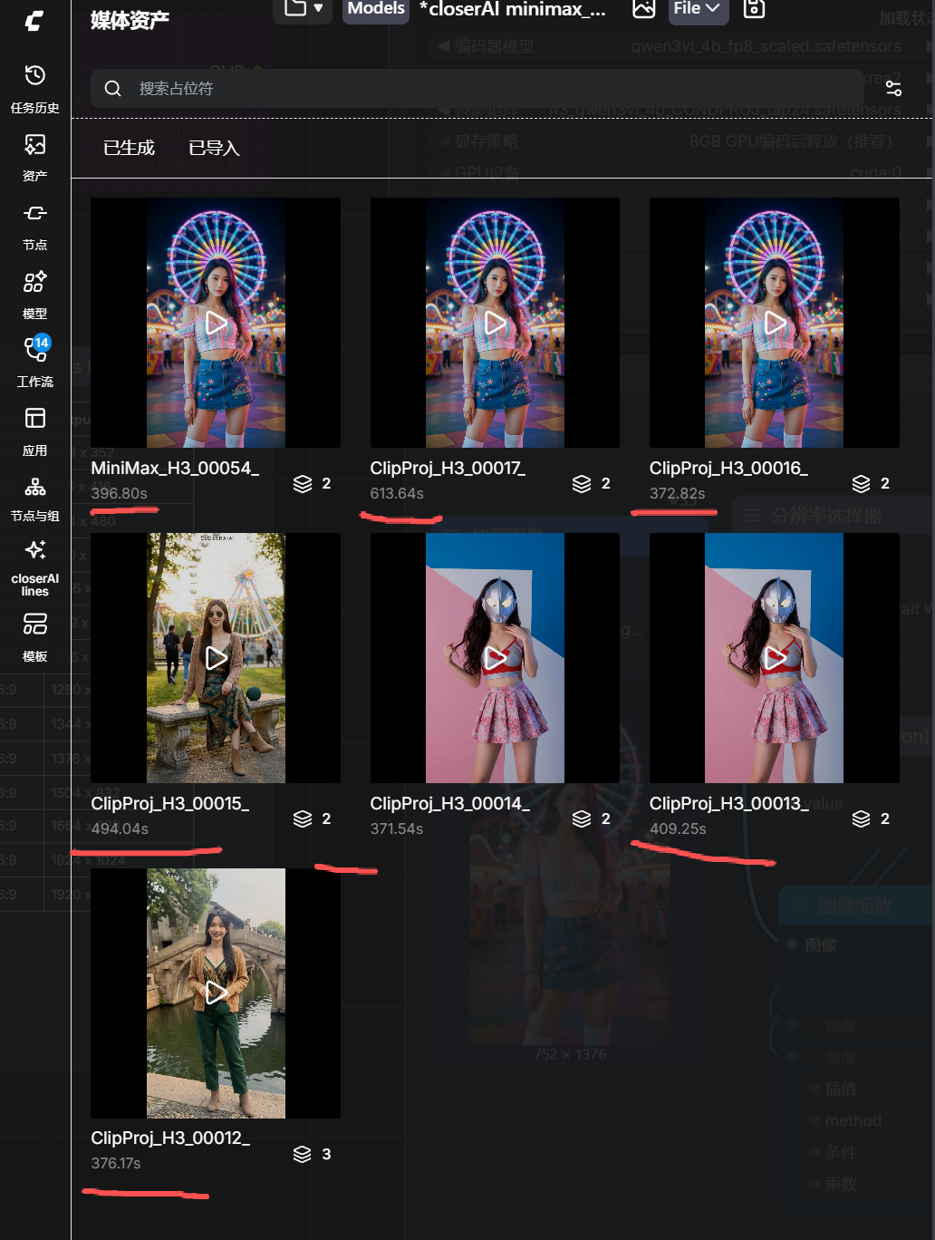Select the closerAI minimax workflow tab
This screenshot has width=935, height=1240.
coord(513,9)
